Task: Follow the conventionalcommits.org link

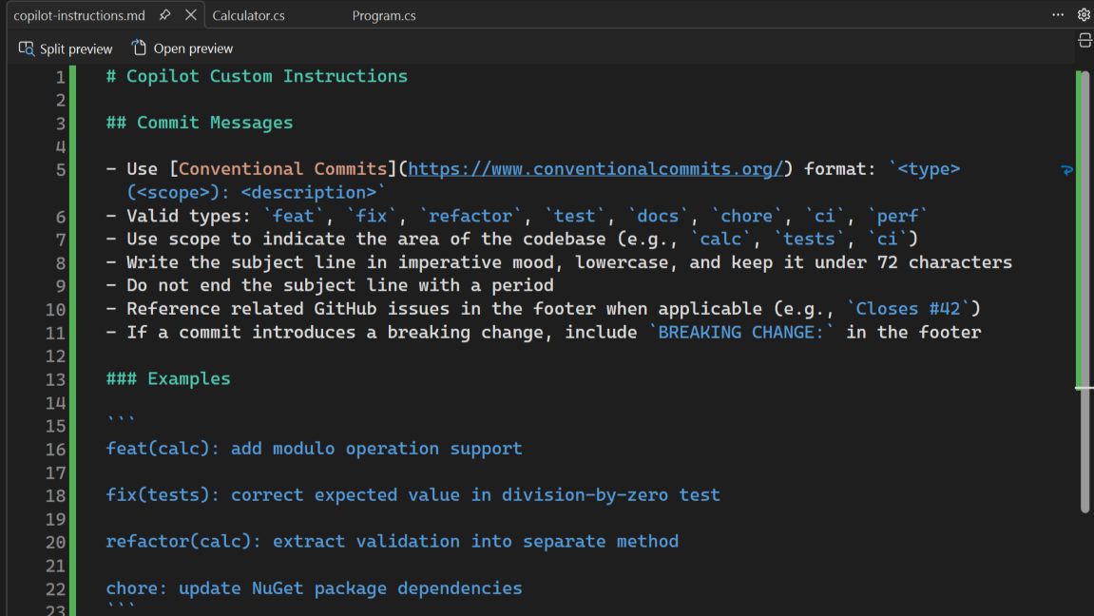Action: tap(594, 168)
